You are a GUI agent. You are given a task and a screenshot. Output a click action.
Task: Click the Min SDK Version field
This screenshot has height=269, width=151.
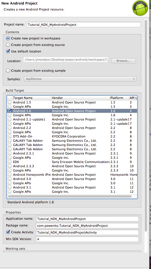point(87,239)
